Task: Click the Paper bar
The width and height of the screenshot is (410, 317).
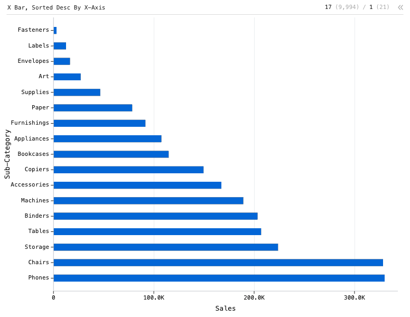Action: coord(93,108)
